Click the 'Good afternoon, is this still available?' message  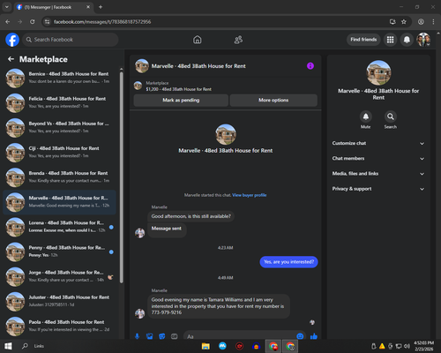[191, 216]
